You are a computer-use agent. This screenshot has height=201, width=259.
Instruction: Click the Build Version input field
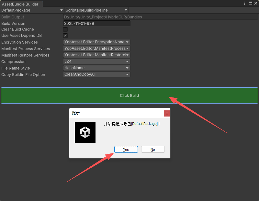[x=96, y=23]
